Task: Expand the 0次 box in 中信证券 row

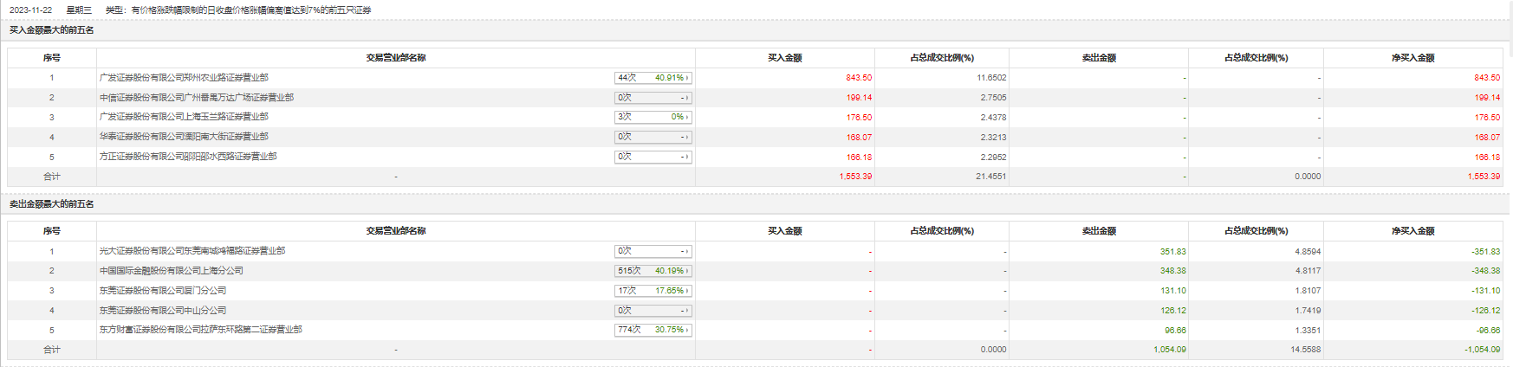Action: click(x=653, y=98)
